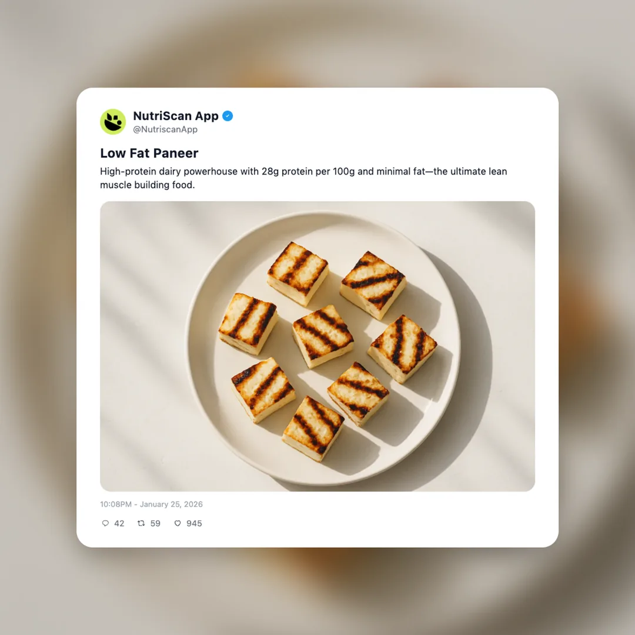Click the reply count showing 42
This screenshot has height=635, width=635.
(x=119, y=523)
